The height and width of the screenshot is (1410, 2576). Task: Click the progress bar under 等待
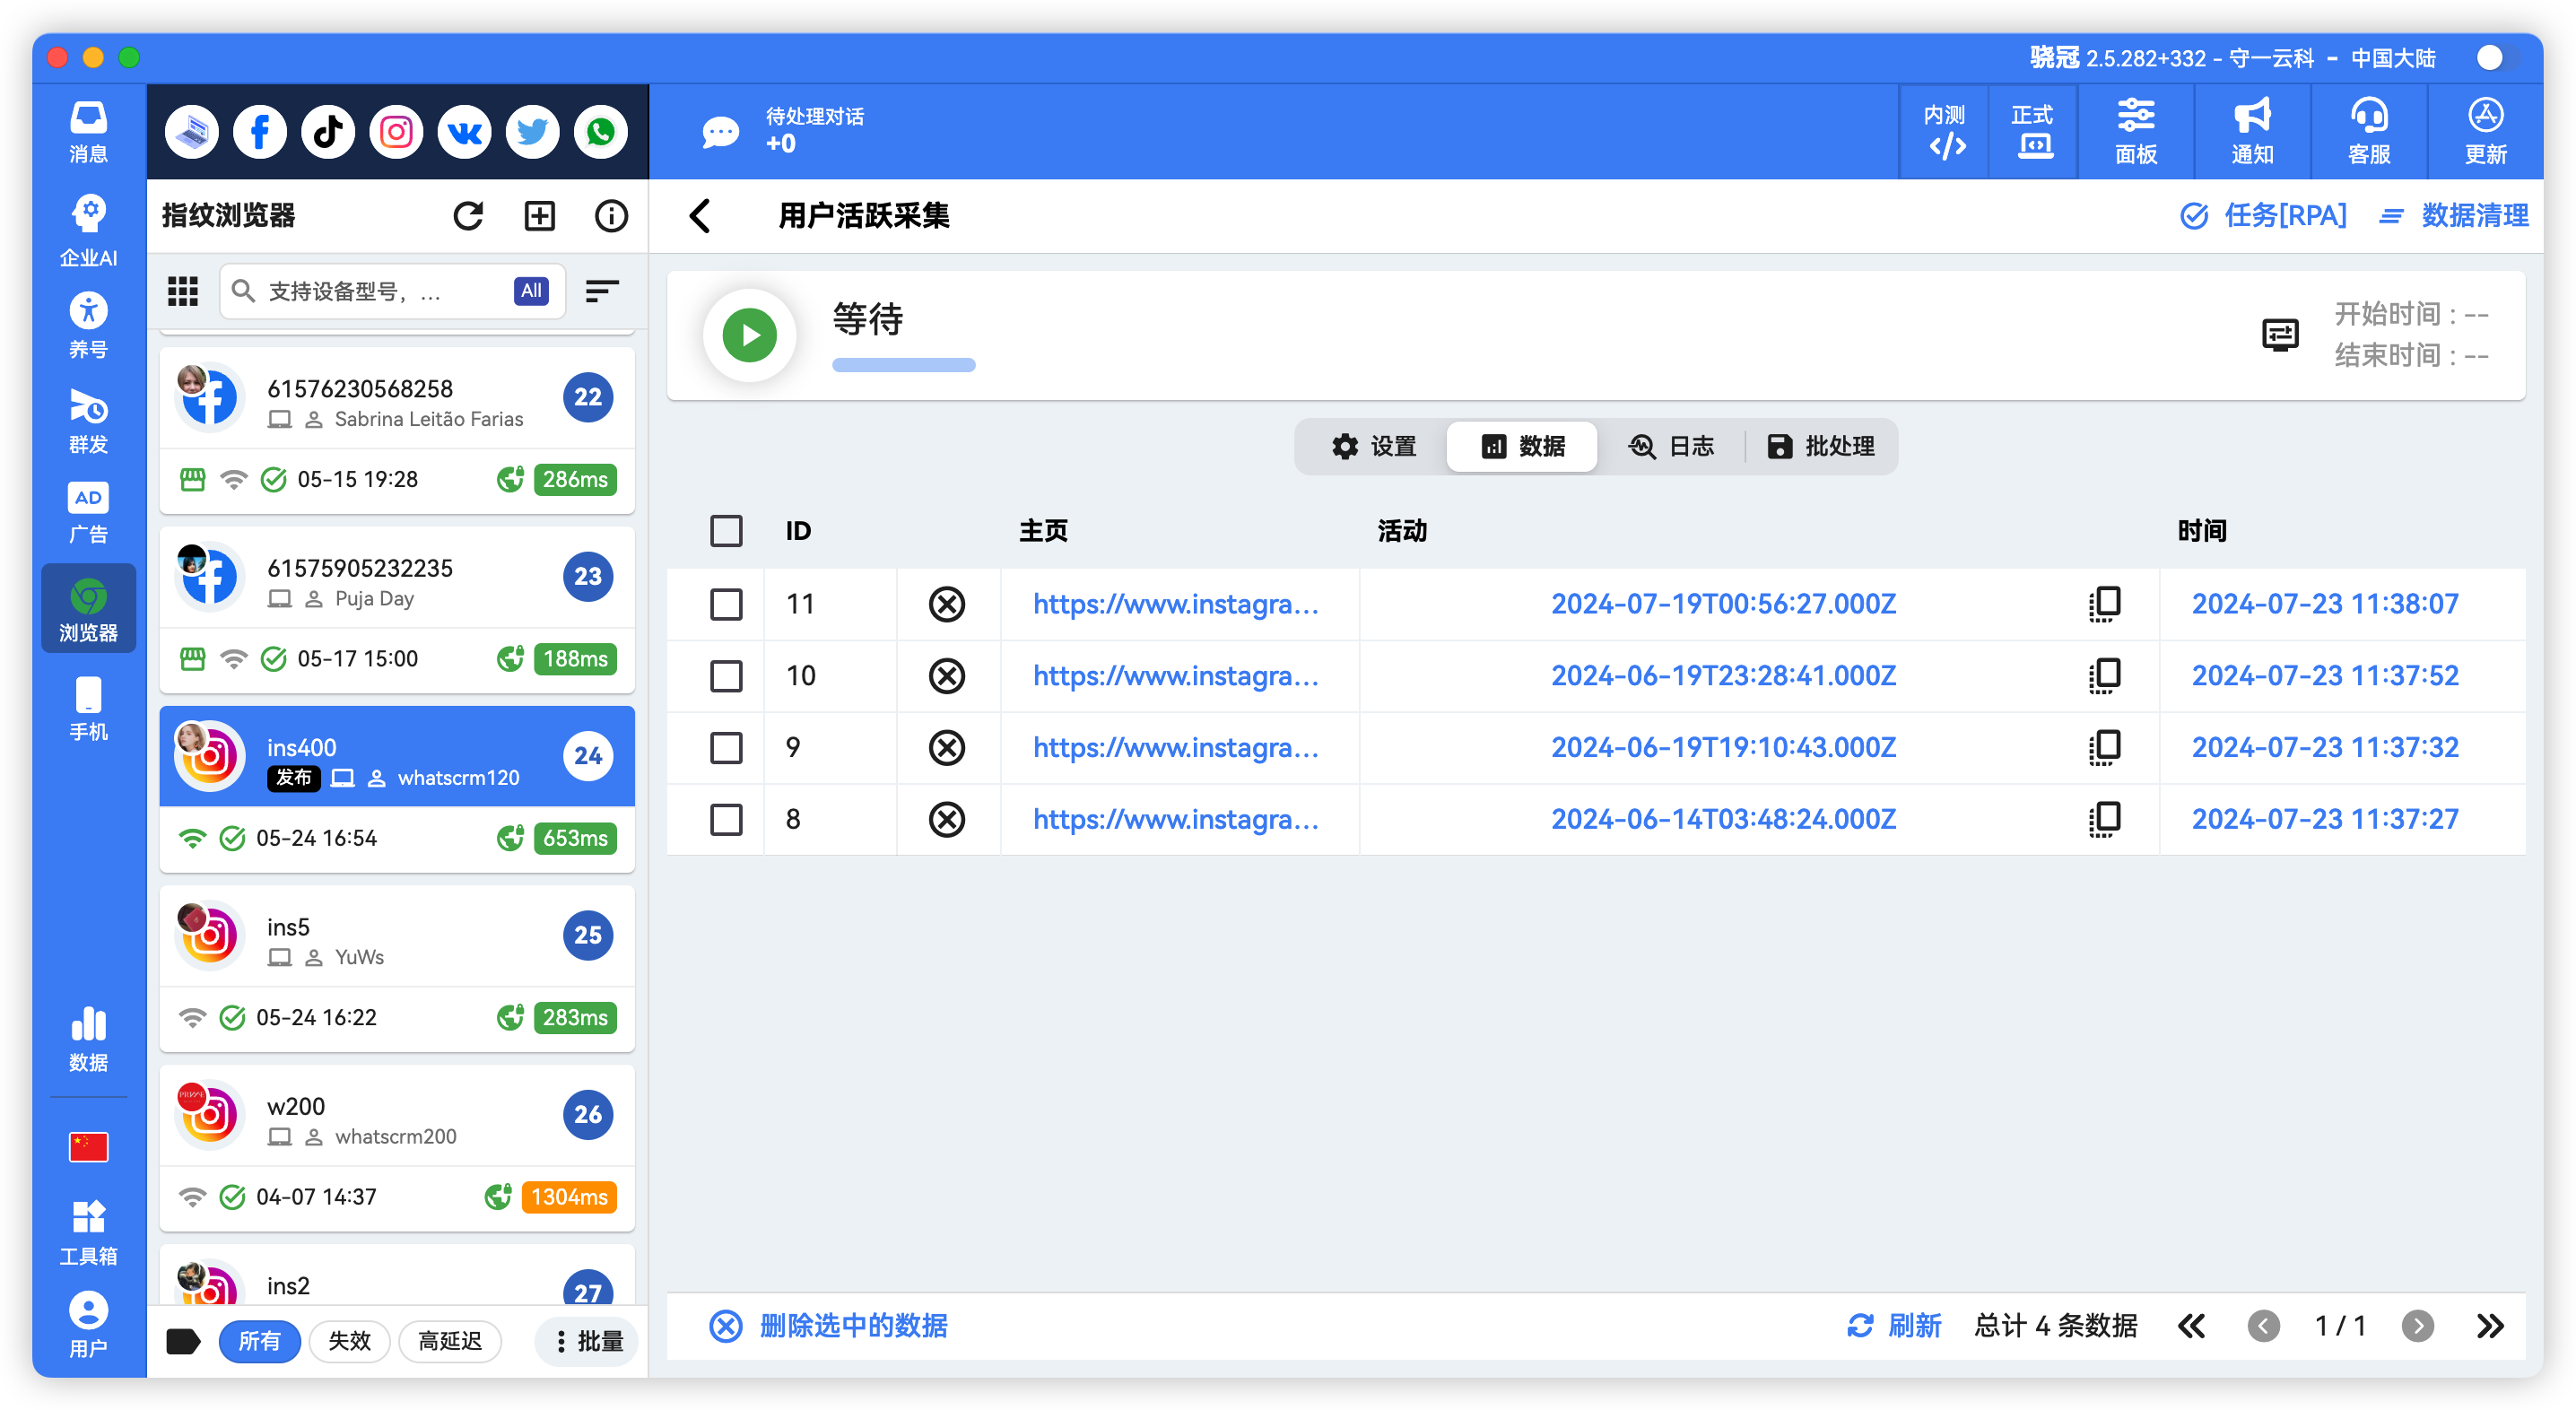click(902, 365)
